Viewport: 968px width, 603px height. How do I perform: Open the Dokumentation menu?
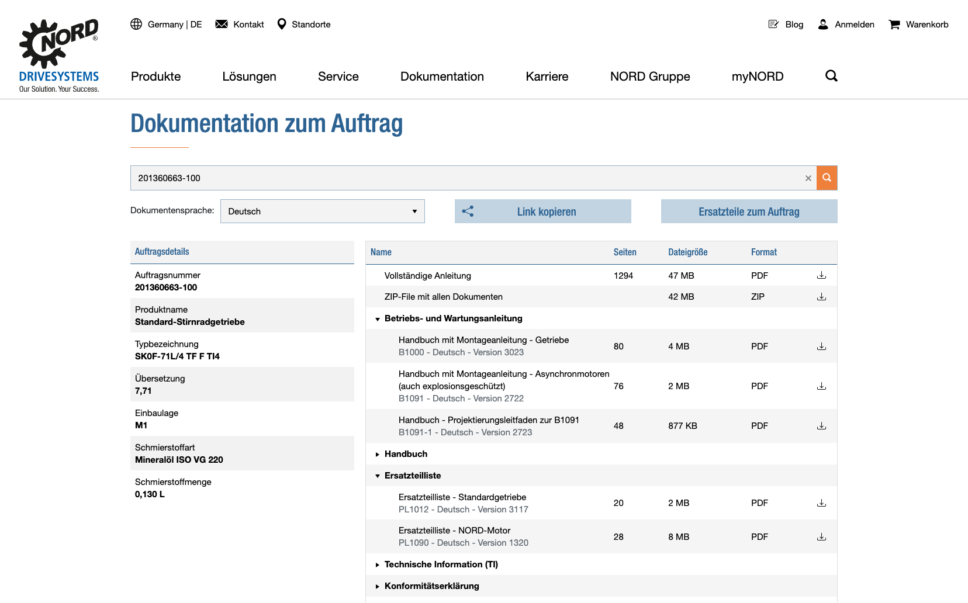click(x=442, y=77)
